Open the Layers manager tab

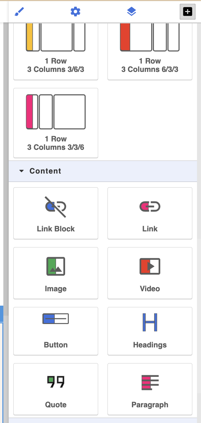pyautogui.click(x=132, y=12)
